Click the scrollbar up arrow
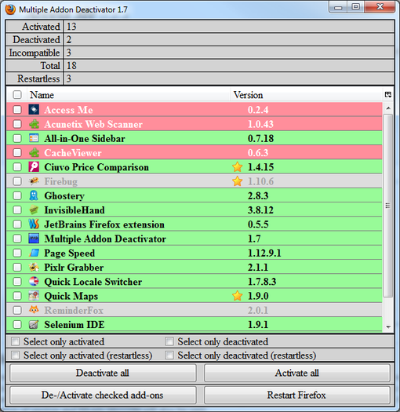 [388, 108]
